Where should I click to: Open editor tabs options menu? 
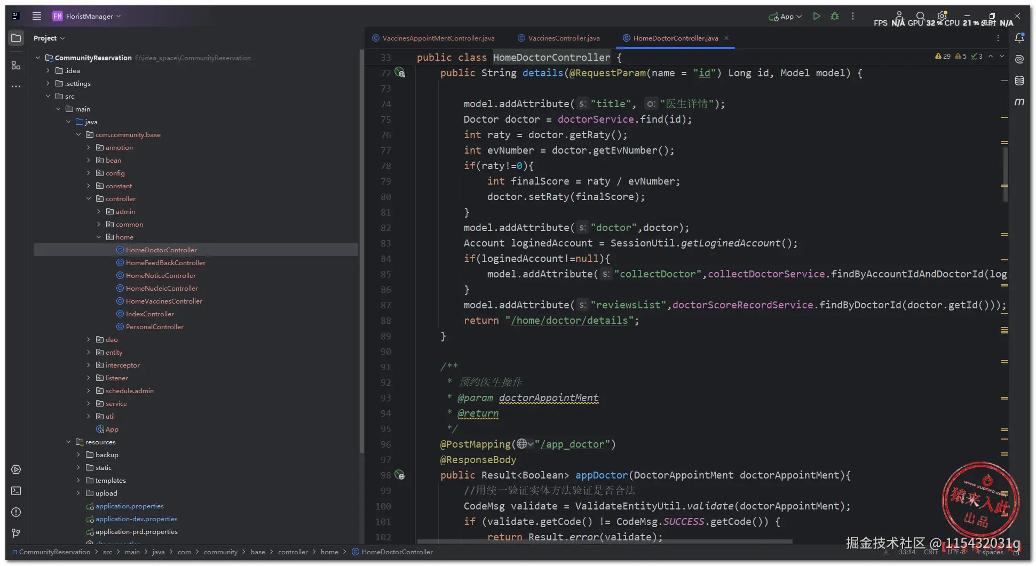click(x=998, y=38)
